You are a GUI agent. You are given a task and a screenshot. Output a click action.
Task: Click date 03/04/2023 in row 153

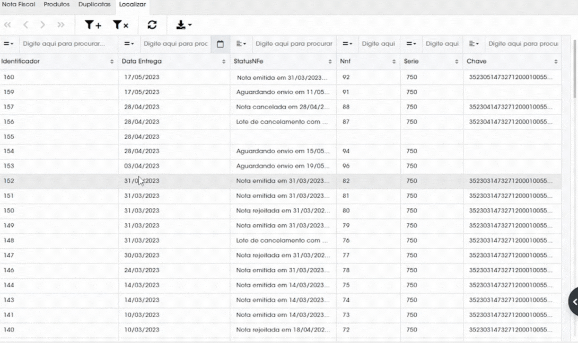click(x=142, y=166)
